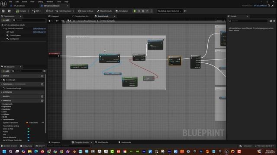
Task: Open Class Defaults
Action: [x=104, y=11]
